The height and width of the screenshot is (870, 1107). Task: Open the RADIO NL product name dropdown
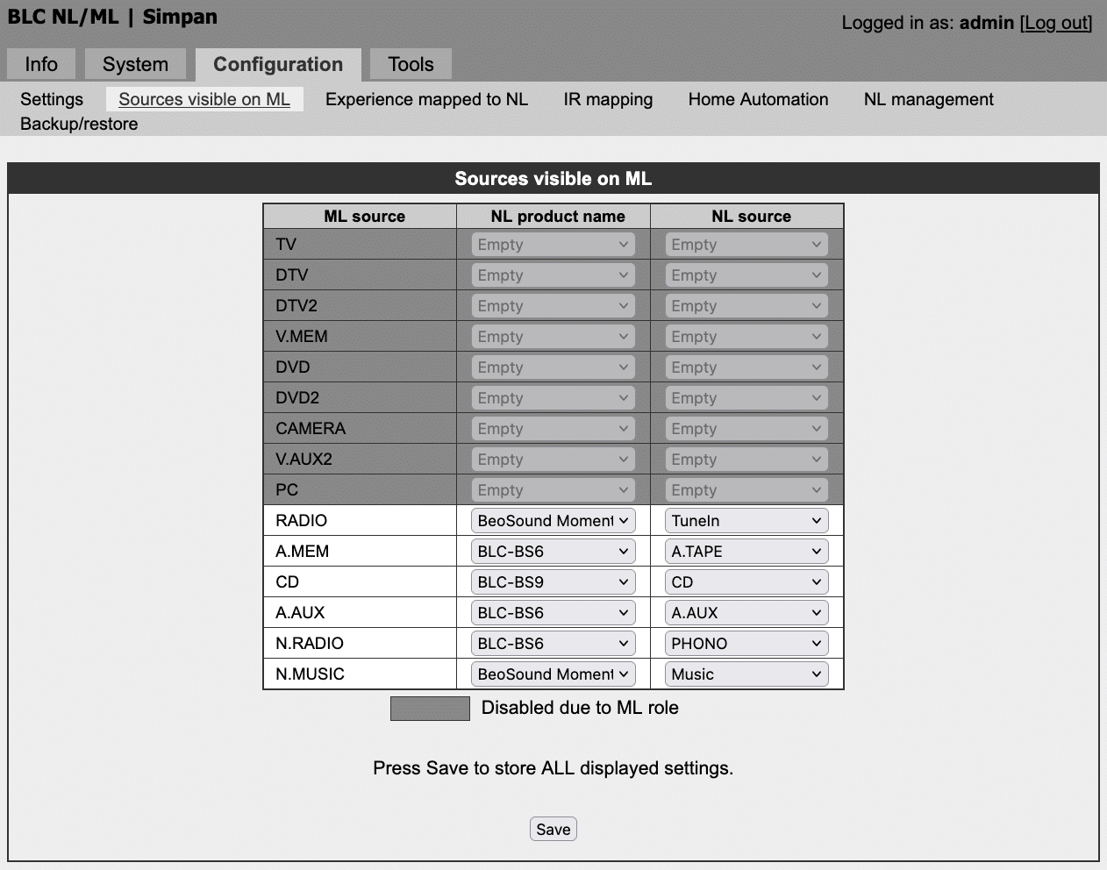pos(553,520)
